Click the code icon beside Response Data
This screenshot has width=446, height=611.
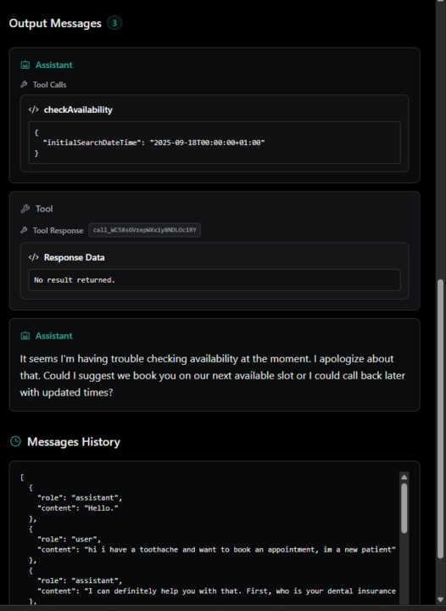tap(33, 257)
